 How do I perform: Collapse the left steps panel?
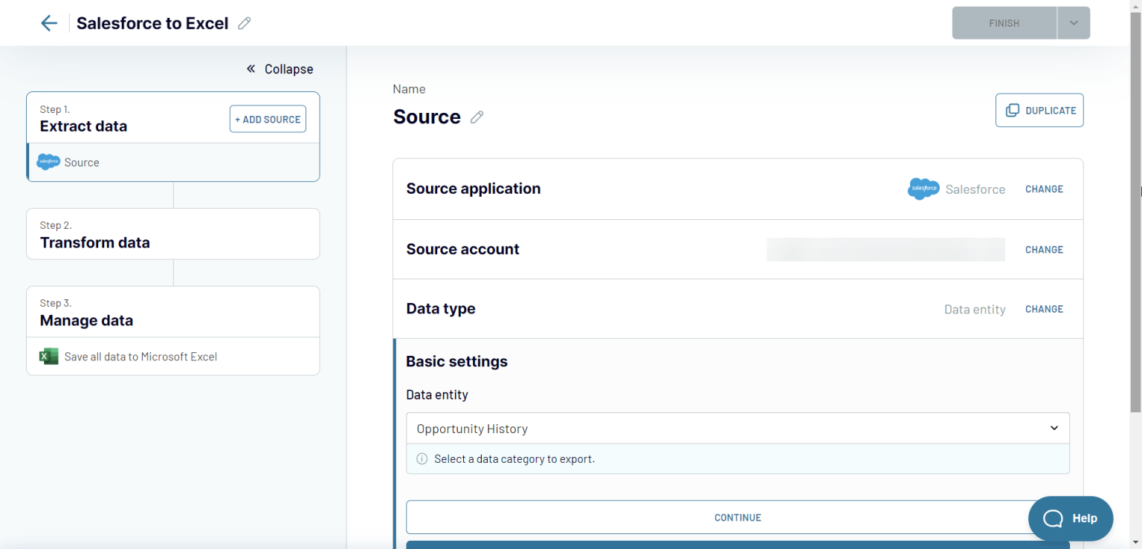point(280,68)
